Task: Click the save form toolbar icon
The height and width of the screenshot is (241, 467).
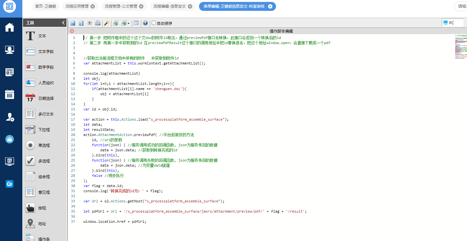Action: click(x=73, y=23)
